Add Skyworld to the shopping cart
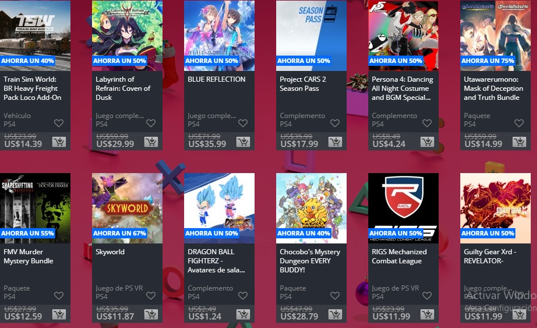This screenshot has width=537, height=328. tap(151, 314)
